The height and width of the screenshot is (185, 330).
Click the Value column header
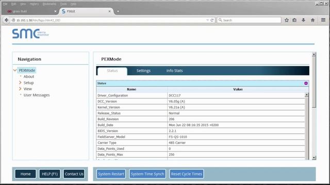tap(238, 89)
